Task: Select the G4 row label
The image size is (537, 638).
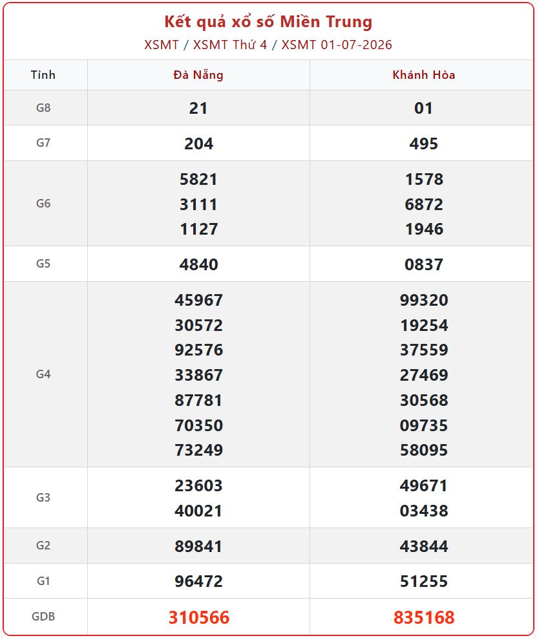Action: 43,374
